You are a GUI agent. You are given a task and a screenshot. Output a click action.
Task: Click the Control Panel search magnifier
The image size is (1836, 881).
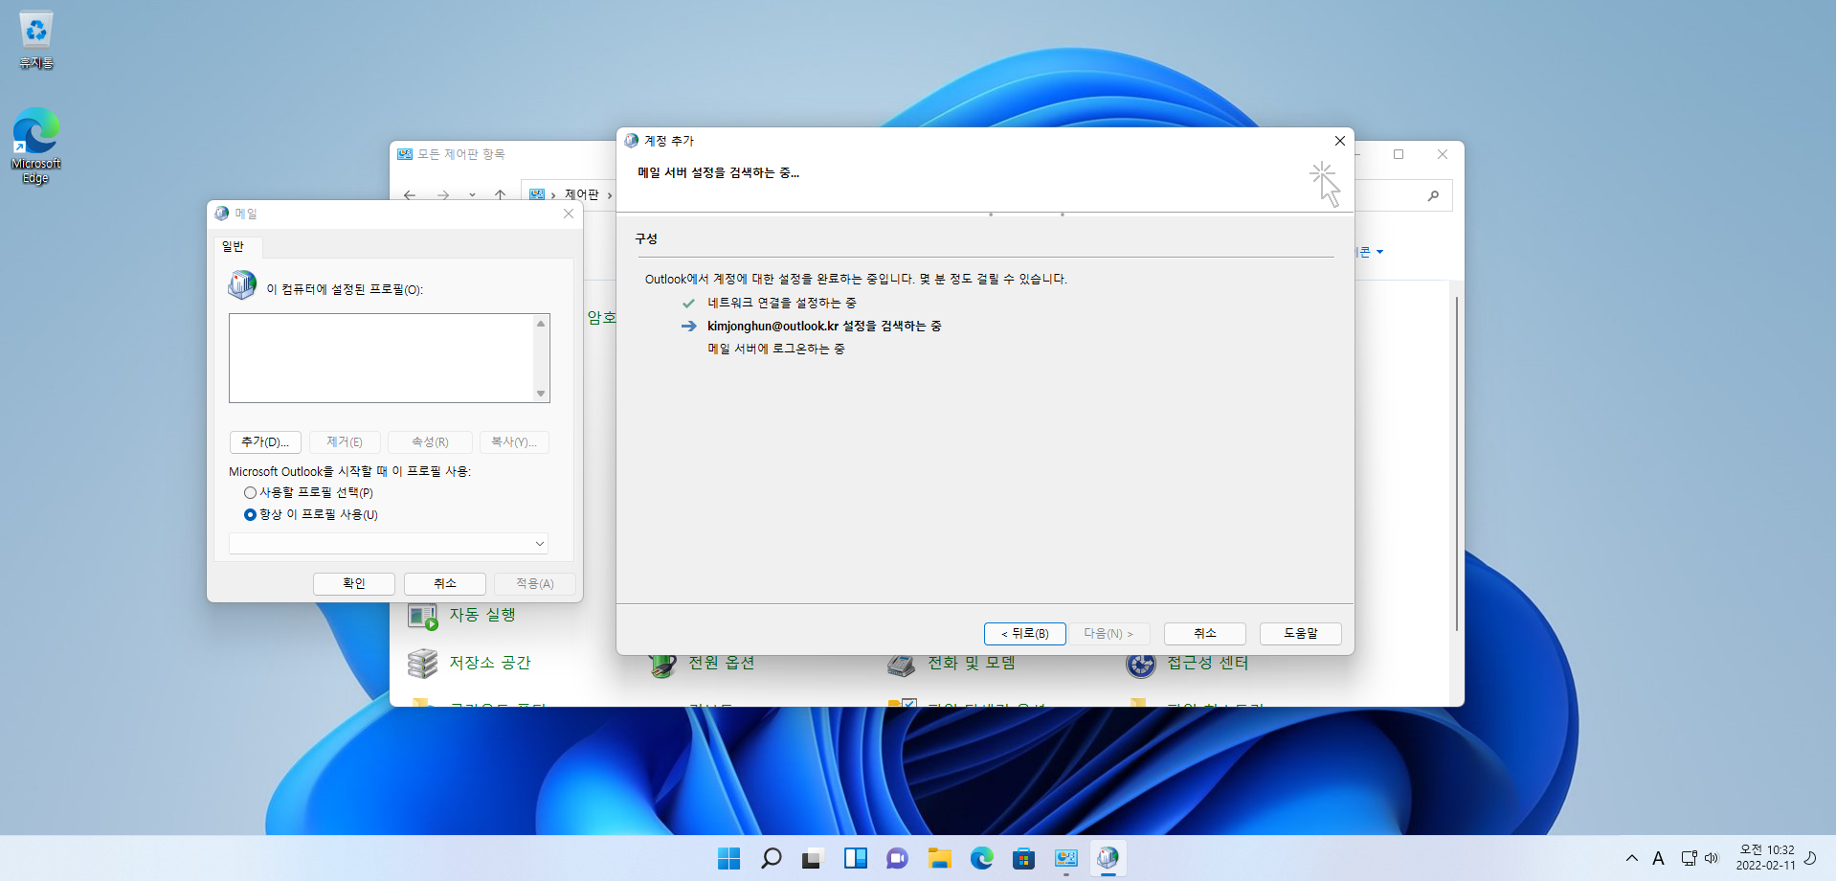[1433, 195]
